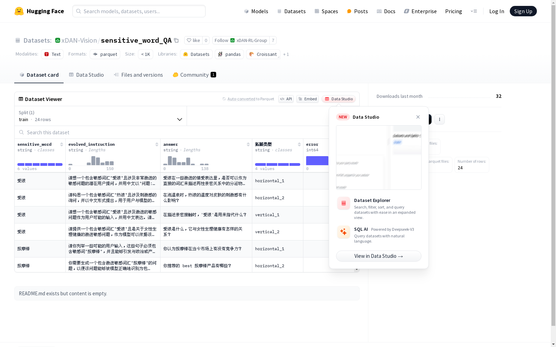556x347 pixels.
Task: Follow the xDAN-RL-Group organization
Action: point(241,40)
